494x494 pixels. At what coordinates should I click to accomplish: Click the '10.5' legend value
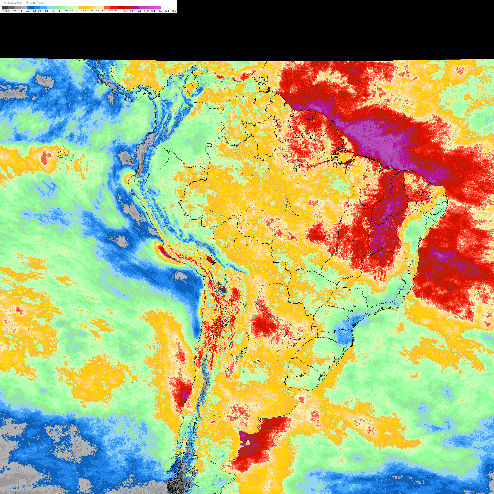tap(139, 11)
